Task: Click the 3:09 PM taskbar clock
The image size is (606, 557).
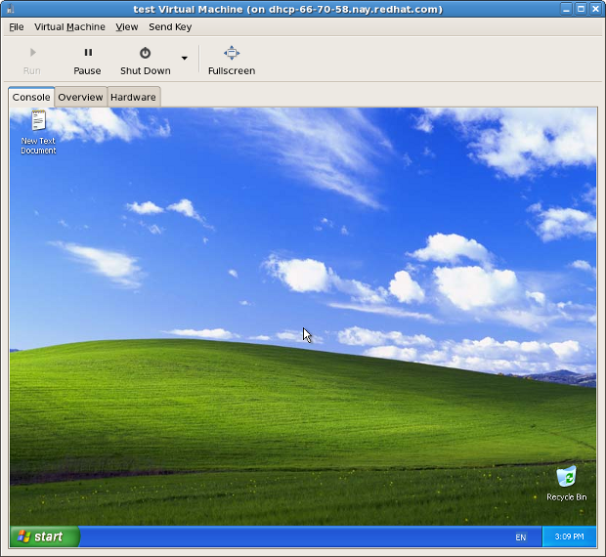Action: tap(569, 536)
